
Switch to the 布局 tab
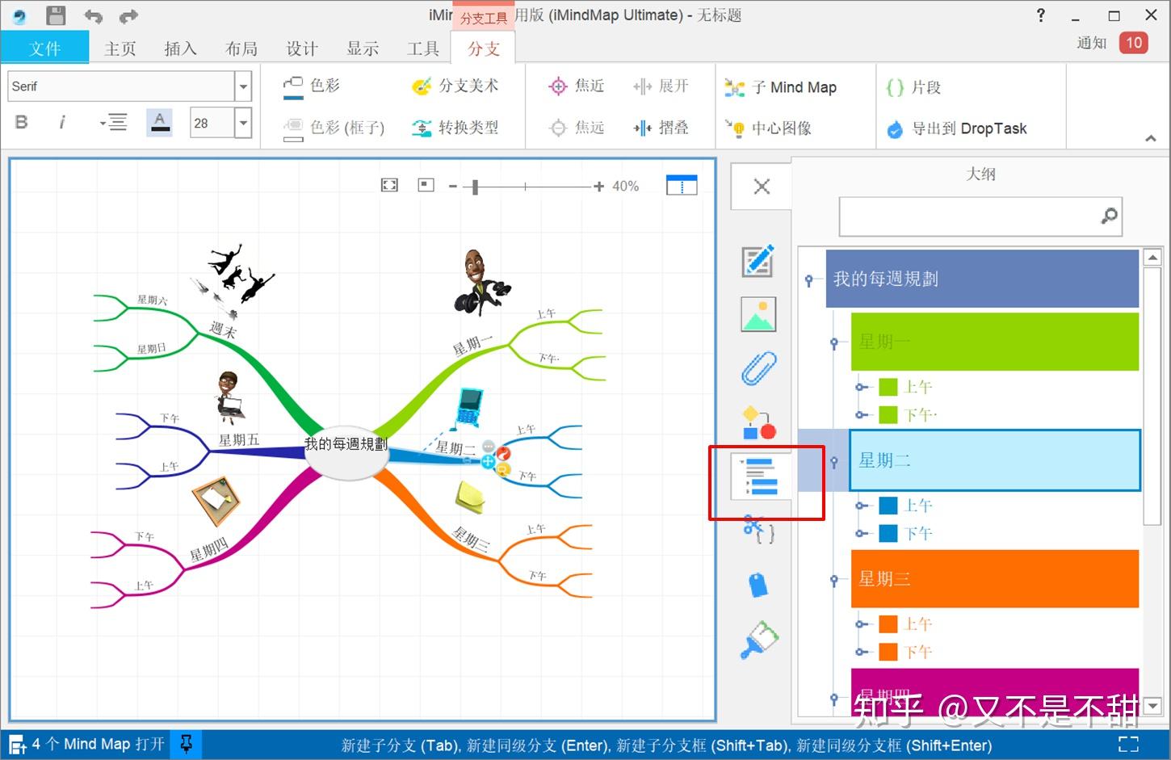click(241, 48)
